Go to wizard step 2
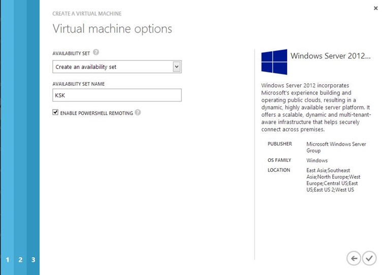 click(x=20, y=260)
